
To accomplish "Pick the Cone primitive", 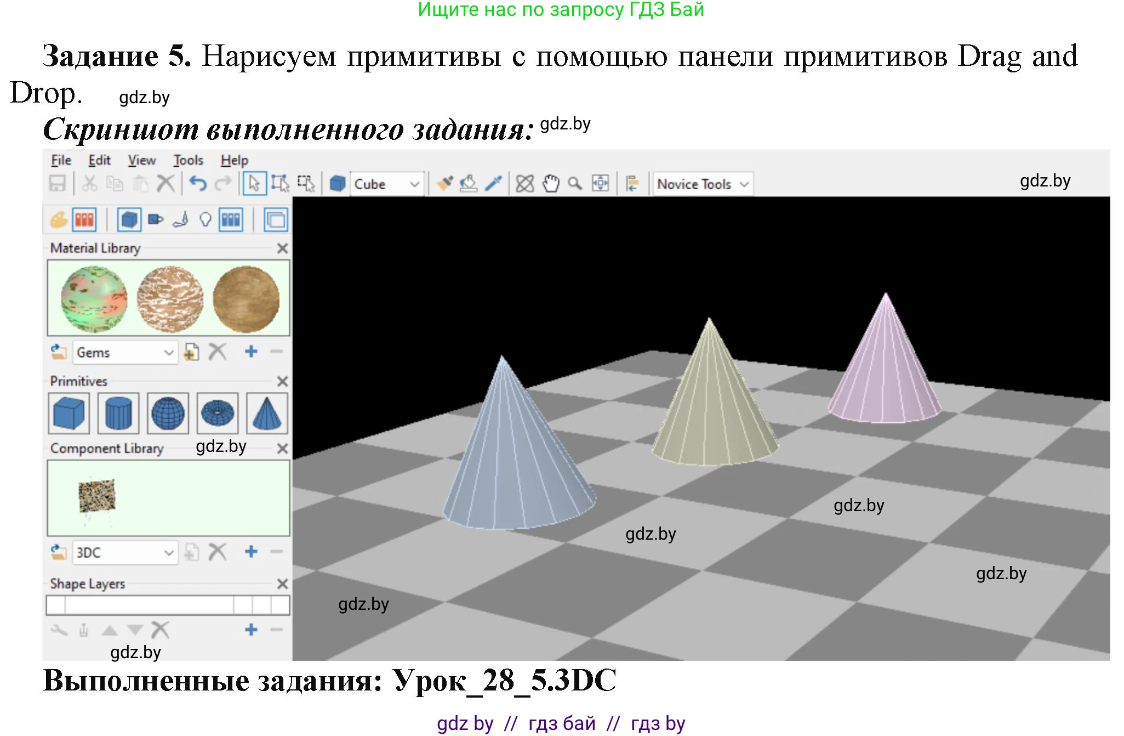I will tap(267, 414).
